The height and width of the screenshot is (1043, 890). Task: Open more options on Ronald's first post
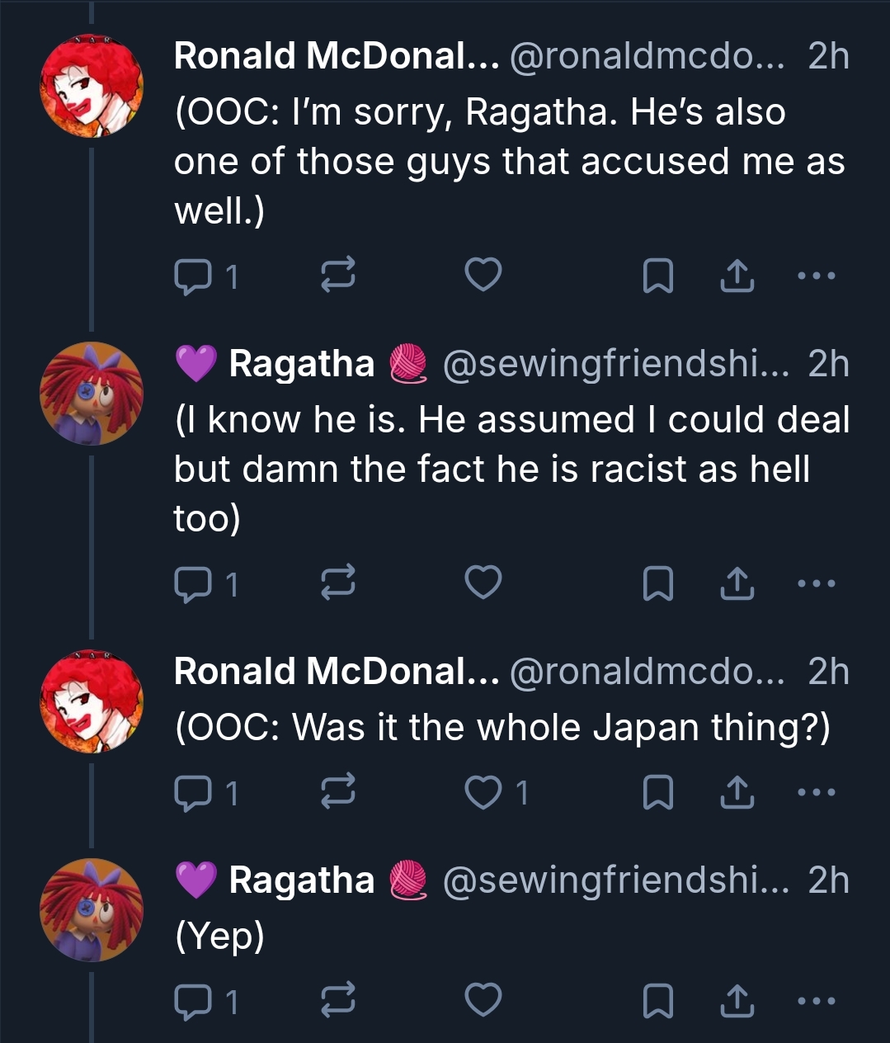pos(817,276)
